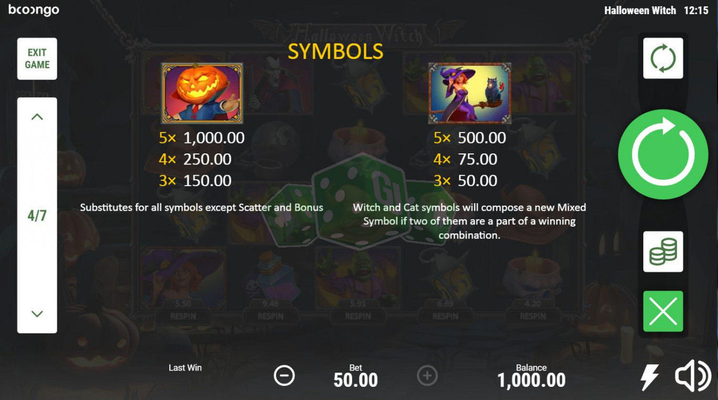Decrease bet with the minus button
This screenshot has width=718, height=400.
click(284, 376)
